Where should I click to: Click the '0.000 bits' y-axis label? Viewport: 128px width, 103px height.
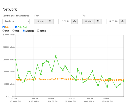tap(10, 96)
